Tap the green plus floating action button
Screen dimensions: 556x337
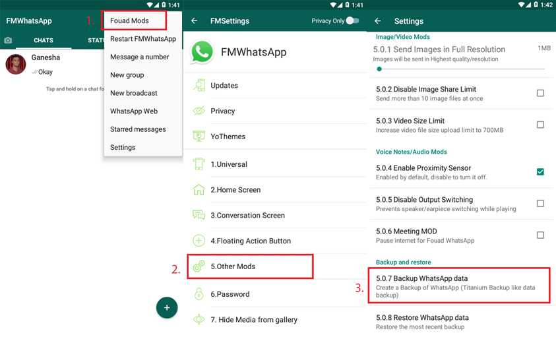(x=167, y=307)
